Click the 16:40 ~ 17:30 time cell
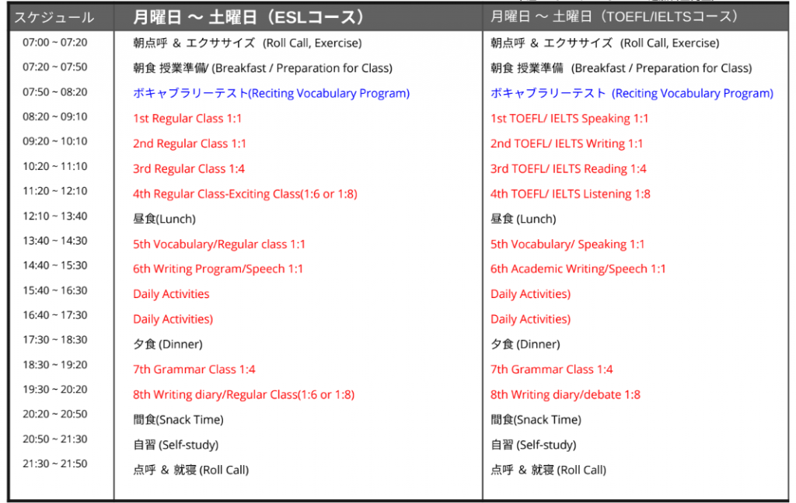 click(55, 315)
